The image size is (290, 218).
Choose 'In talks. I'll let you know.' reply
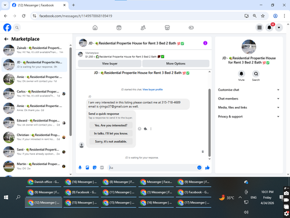click(111, 134)
